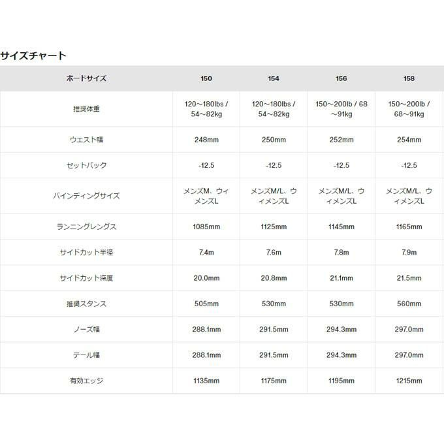Click the 150 board size column header
The image size is (444, 444).
coord(206,78)
